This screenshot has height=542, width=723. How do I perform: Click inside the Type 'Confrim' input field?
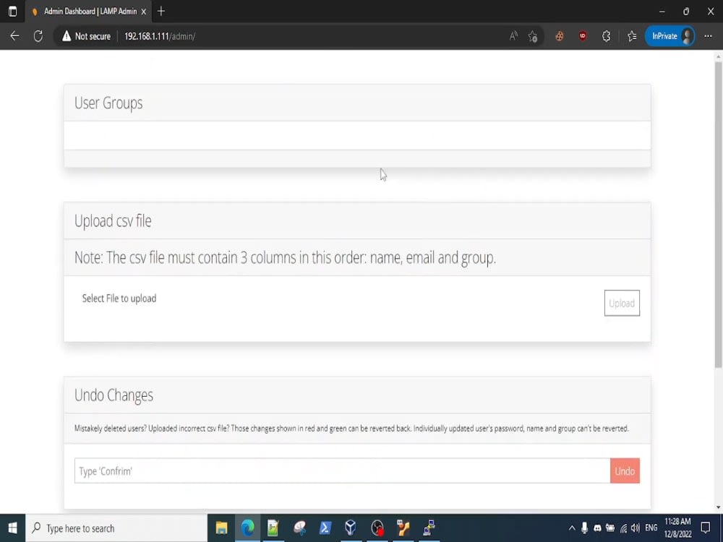(x=340, y=470)
